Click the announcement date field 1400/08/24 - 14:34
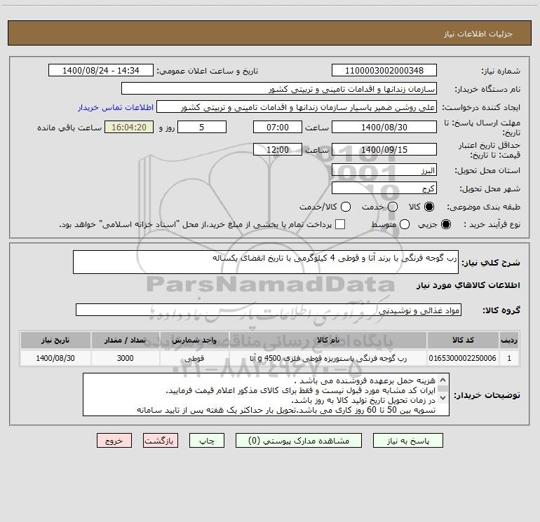Viewport: 540px width, 522px height. (x=101, y=71)
